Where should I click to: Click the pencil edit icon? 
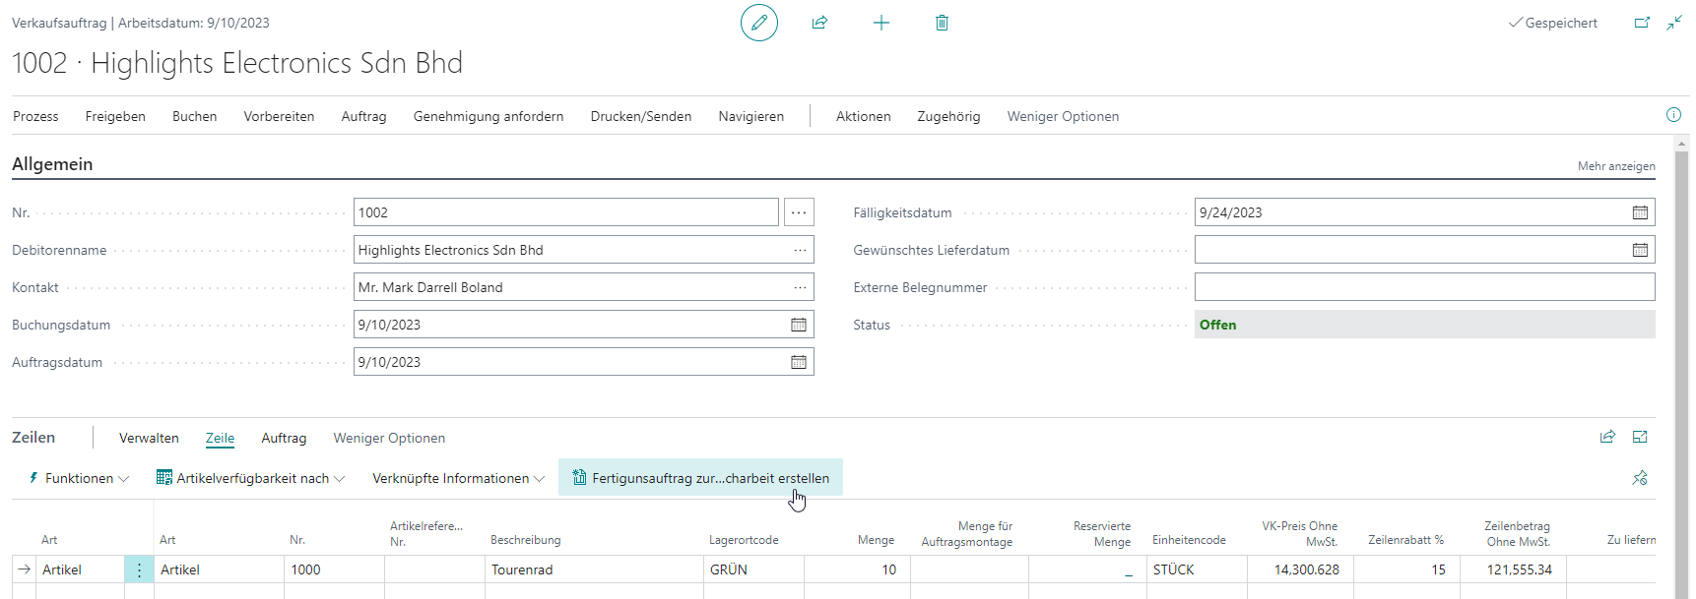click(759, 23)
